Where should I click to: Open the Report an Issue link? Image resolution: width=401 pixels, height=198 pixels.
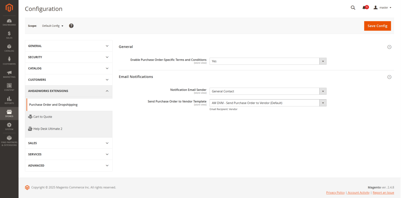[x=383, y=193]
